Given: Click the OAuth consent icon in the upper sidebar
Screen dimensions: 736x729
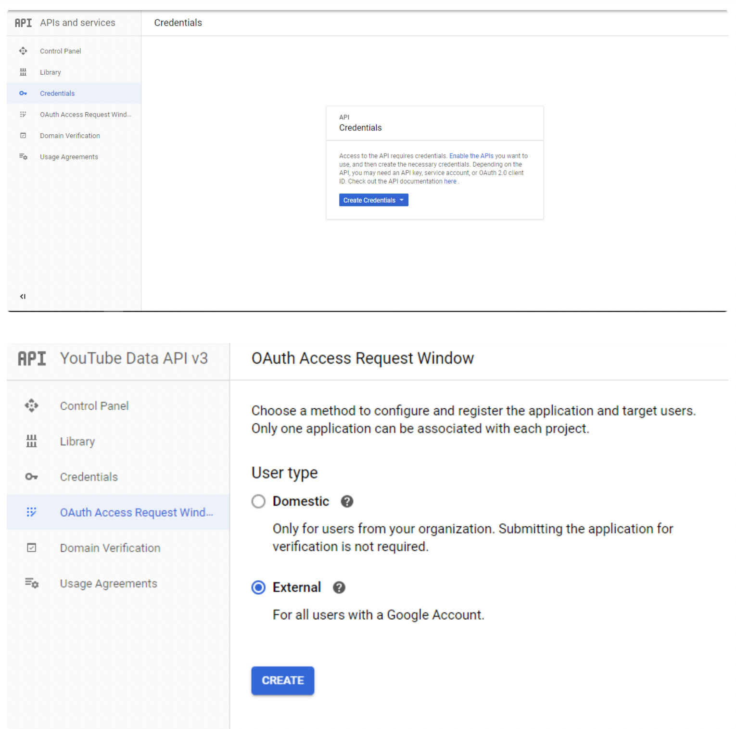Looking at the screenshot, I should coord(23,114).
